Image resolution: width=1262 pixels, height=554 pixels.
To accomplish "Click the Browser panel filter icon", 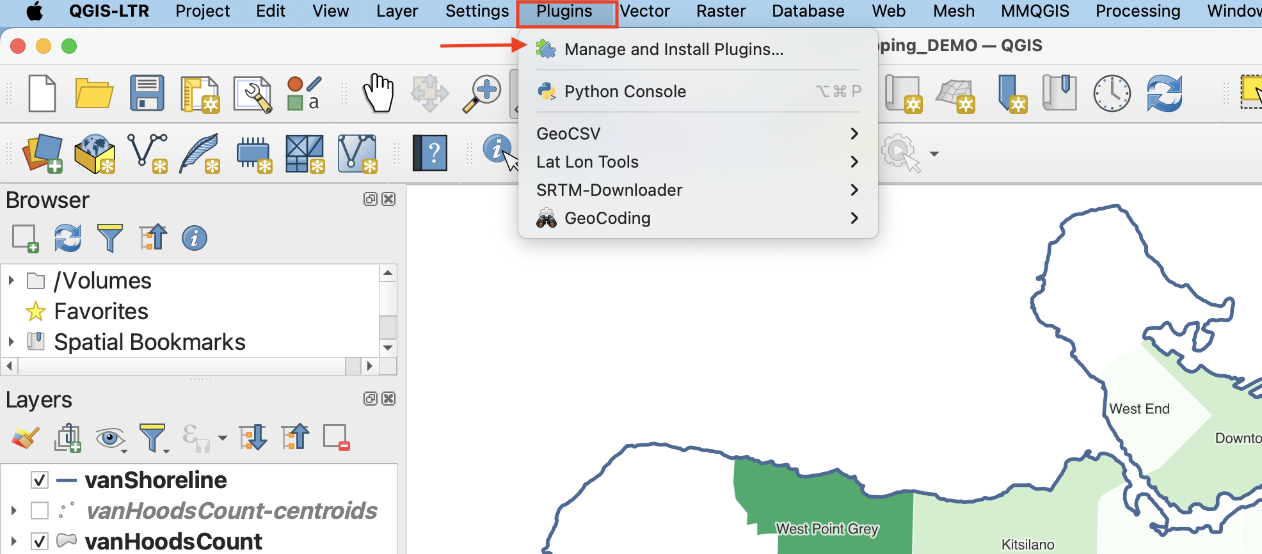I will 109,238.
